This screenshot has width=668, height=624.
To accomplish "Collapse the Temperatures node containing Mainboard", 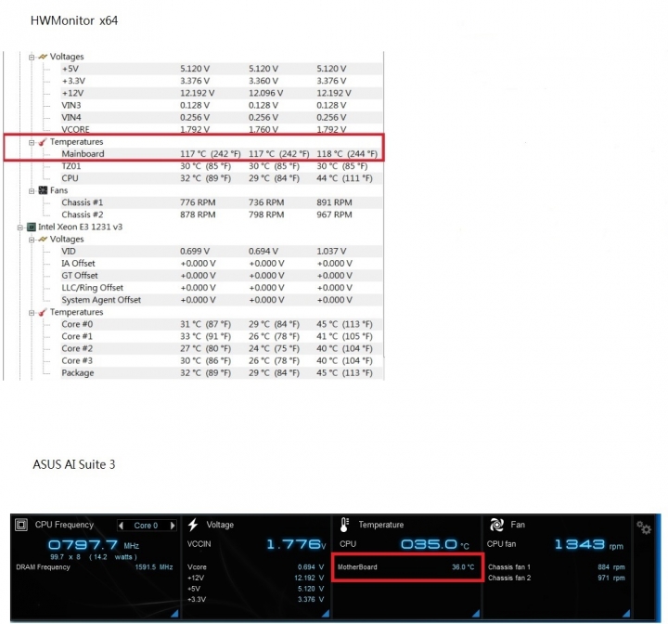I will click(x=32, y=142).
